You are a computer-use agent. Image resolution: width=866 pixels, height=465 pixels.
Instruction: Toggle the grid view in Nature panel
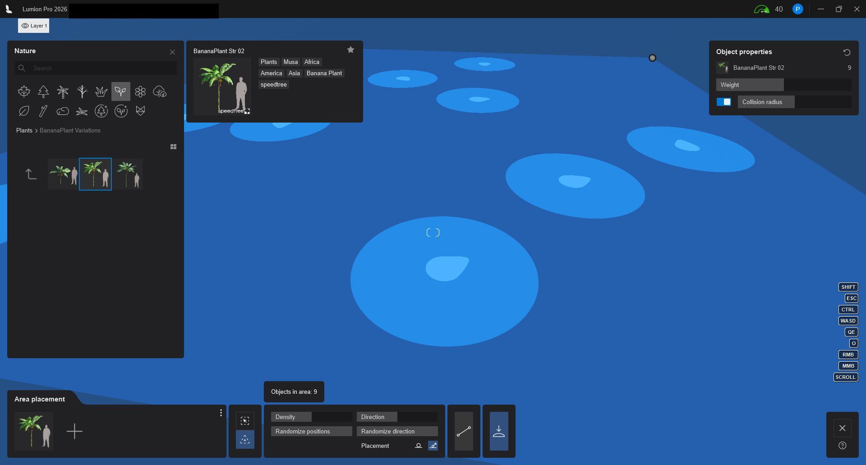click(173, 147)
